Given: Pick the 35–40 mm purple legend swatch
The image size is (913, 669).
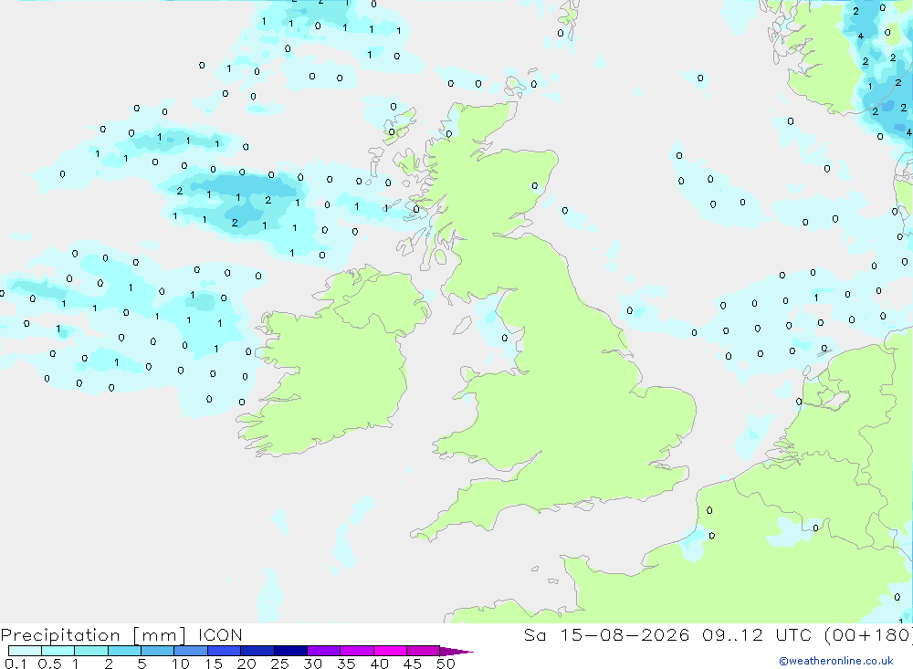Looking at the screenshot, I should point(356,651).
